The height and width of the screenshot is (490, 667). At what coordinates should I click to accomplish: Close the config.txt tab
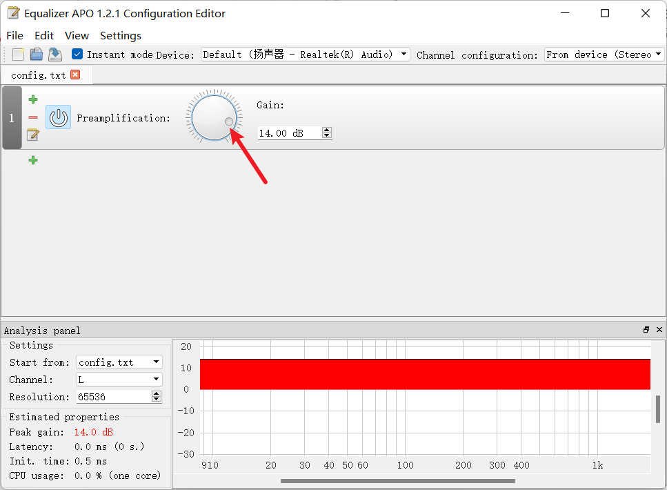[x=75, y=75]
